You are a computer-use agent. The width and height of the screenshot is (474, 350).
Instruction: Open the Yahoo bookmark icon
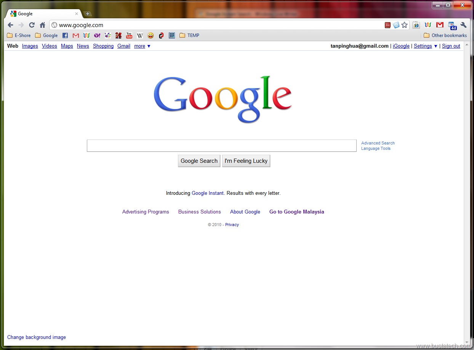(x=97, y=35)
